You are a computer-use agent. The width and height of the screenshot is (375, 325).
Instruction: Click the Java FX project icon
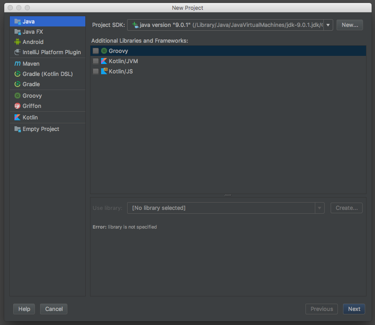(x=17, y=32)
